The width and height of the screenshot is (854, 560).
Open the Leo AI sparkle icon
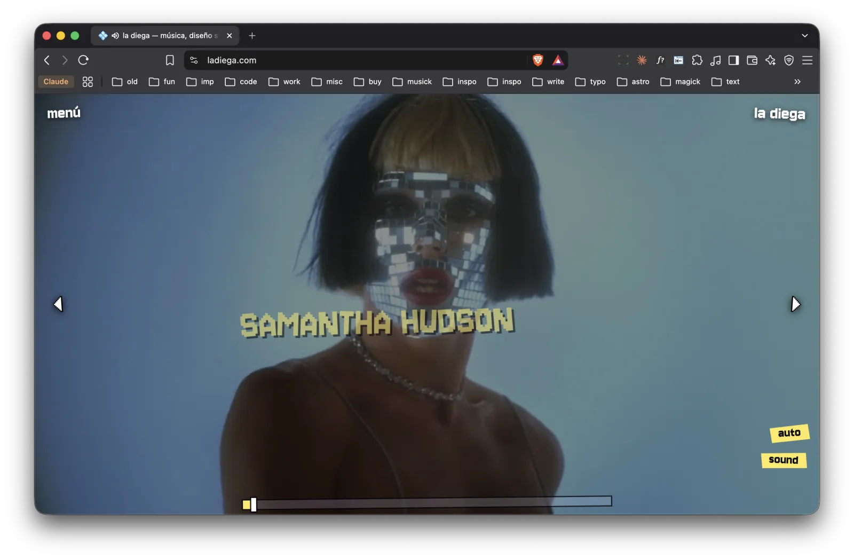[770, 60]
